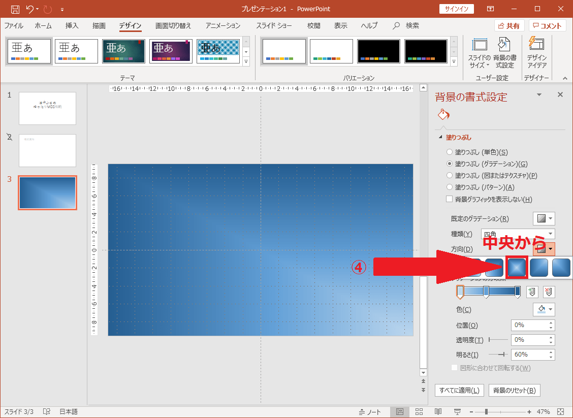The image size is (573, 418).
Task: Remove the selected gradient stop
Action: coord(549,292)
